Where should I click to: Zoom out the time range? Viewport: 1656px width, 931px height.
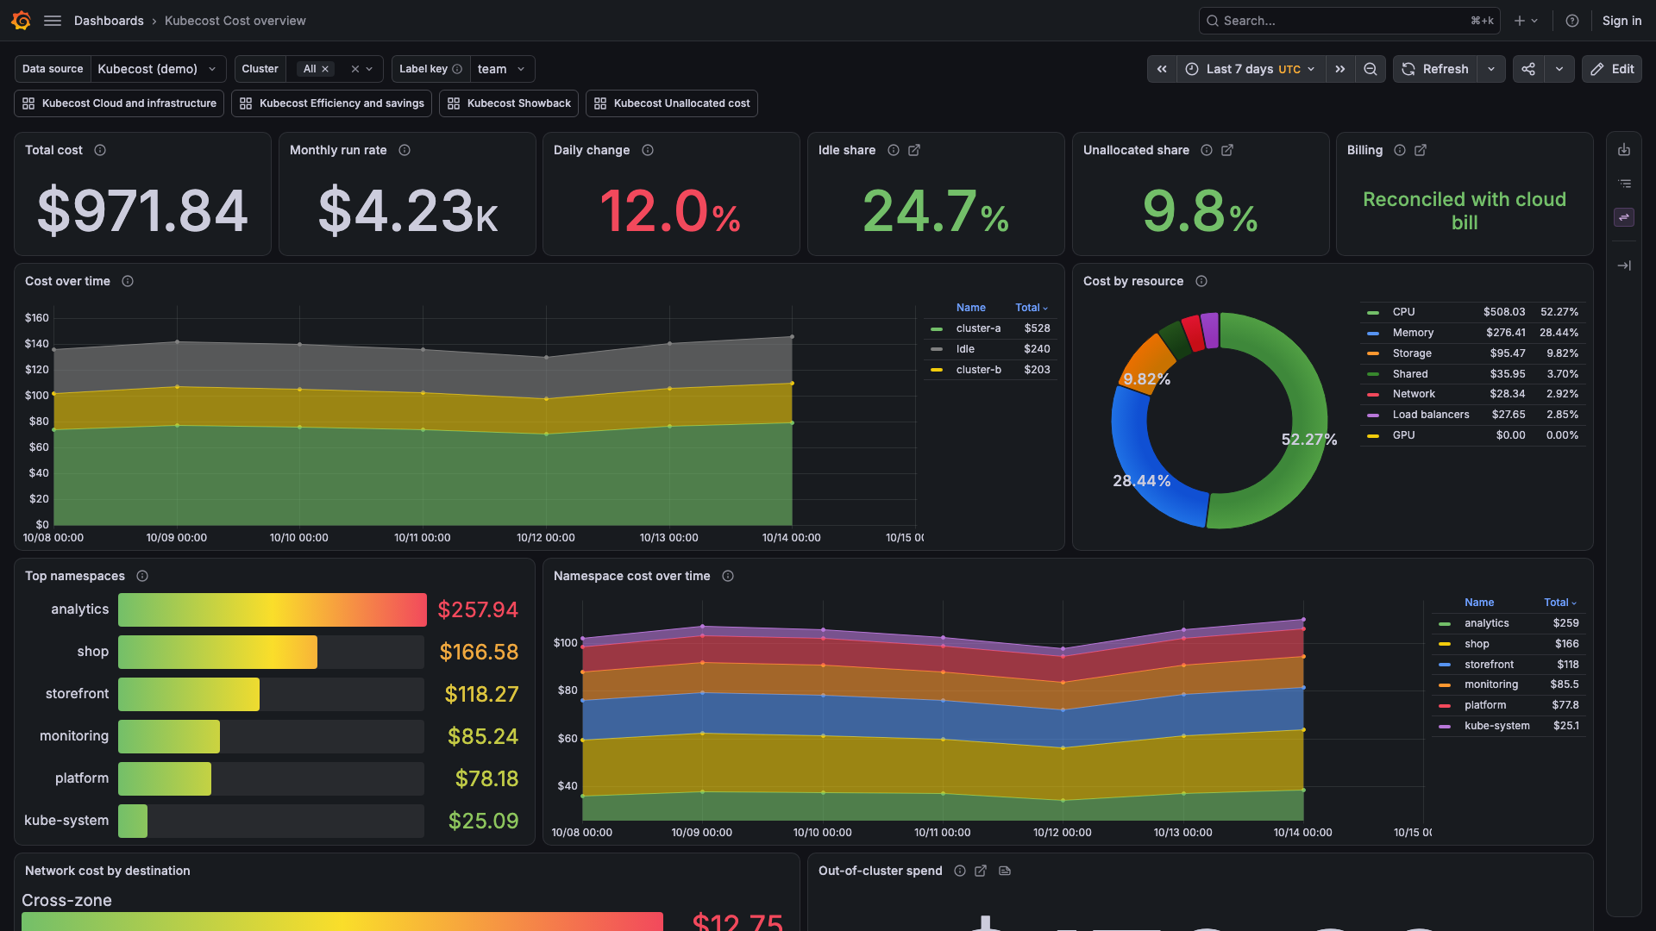click(1371, 69)
